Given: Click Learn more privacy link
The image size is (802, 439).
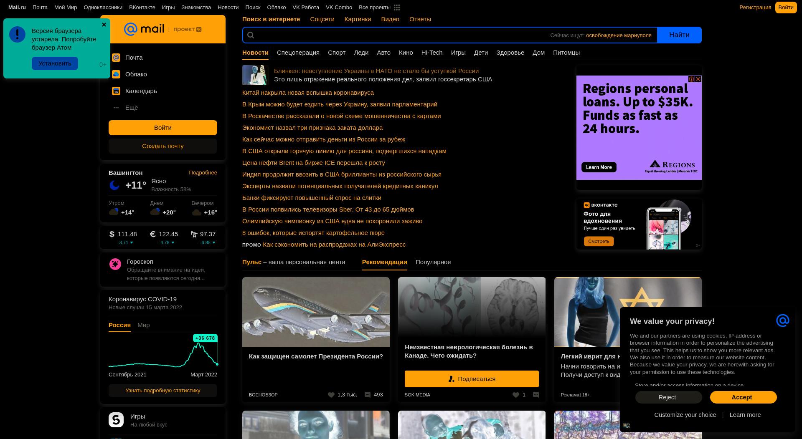Looking at the screenshot, I should point(745,415).
